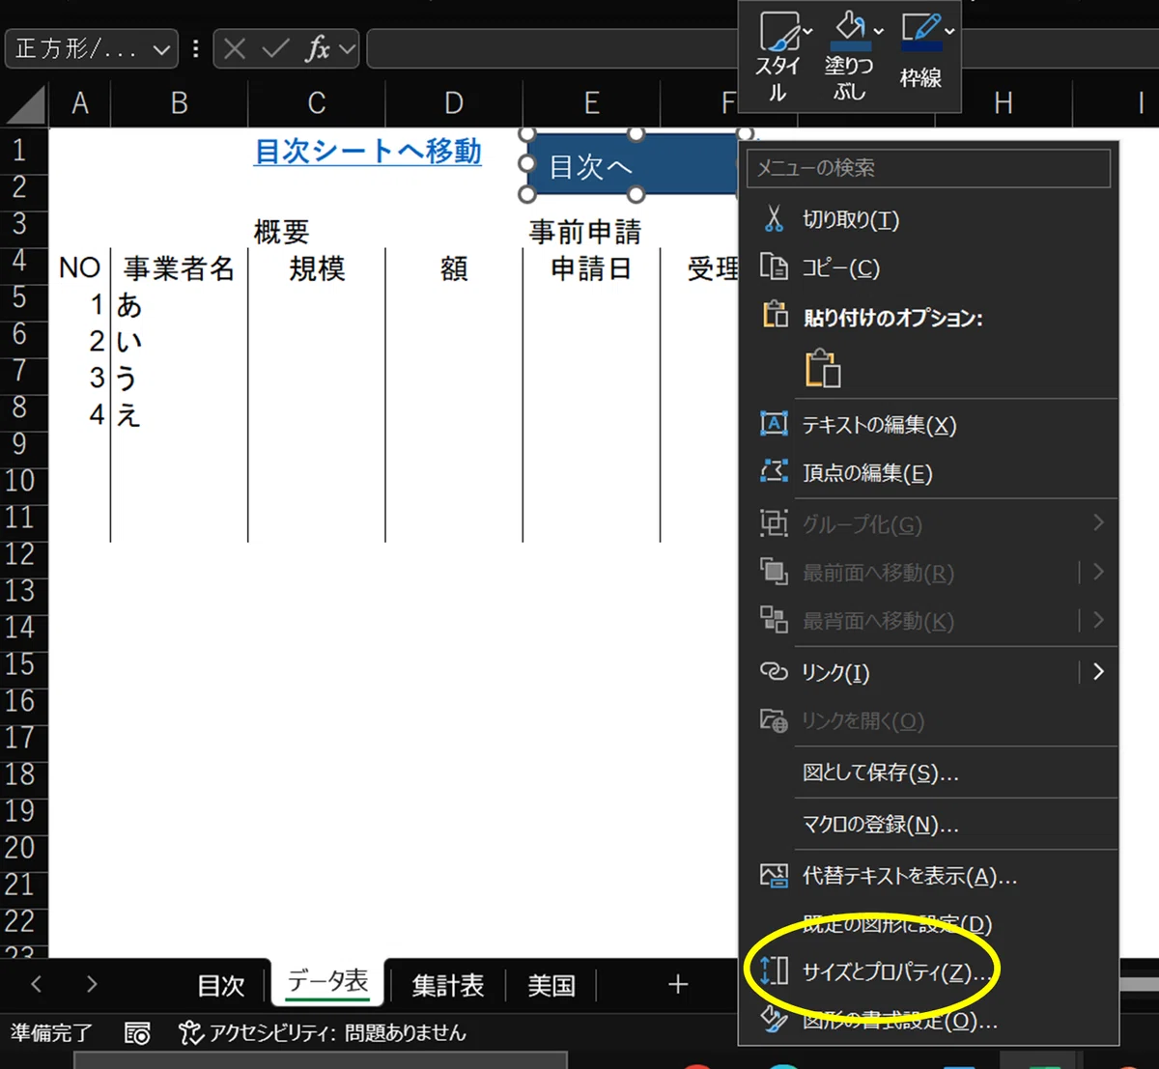Click the cell containing う
The image size is (1159, 1069).
click(x=180, y=378)
